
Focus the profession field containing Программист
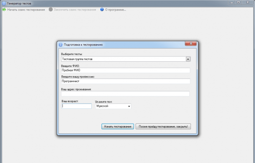click(126, 81)
